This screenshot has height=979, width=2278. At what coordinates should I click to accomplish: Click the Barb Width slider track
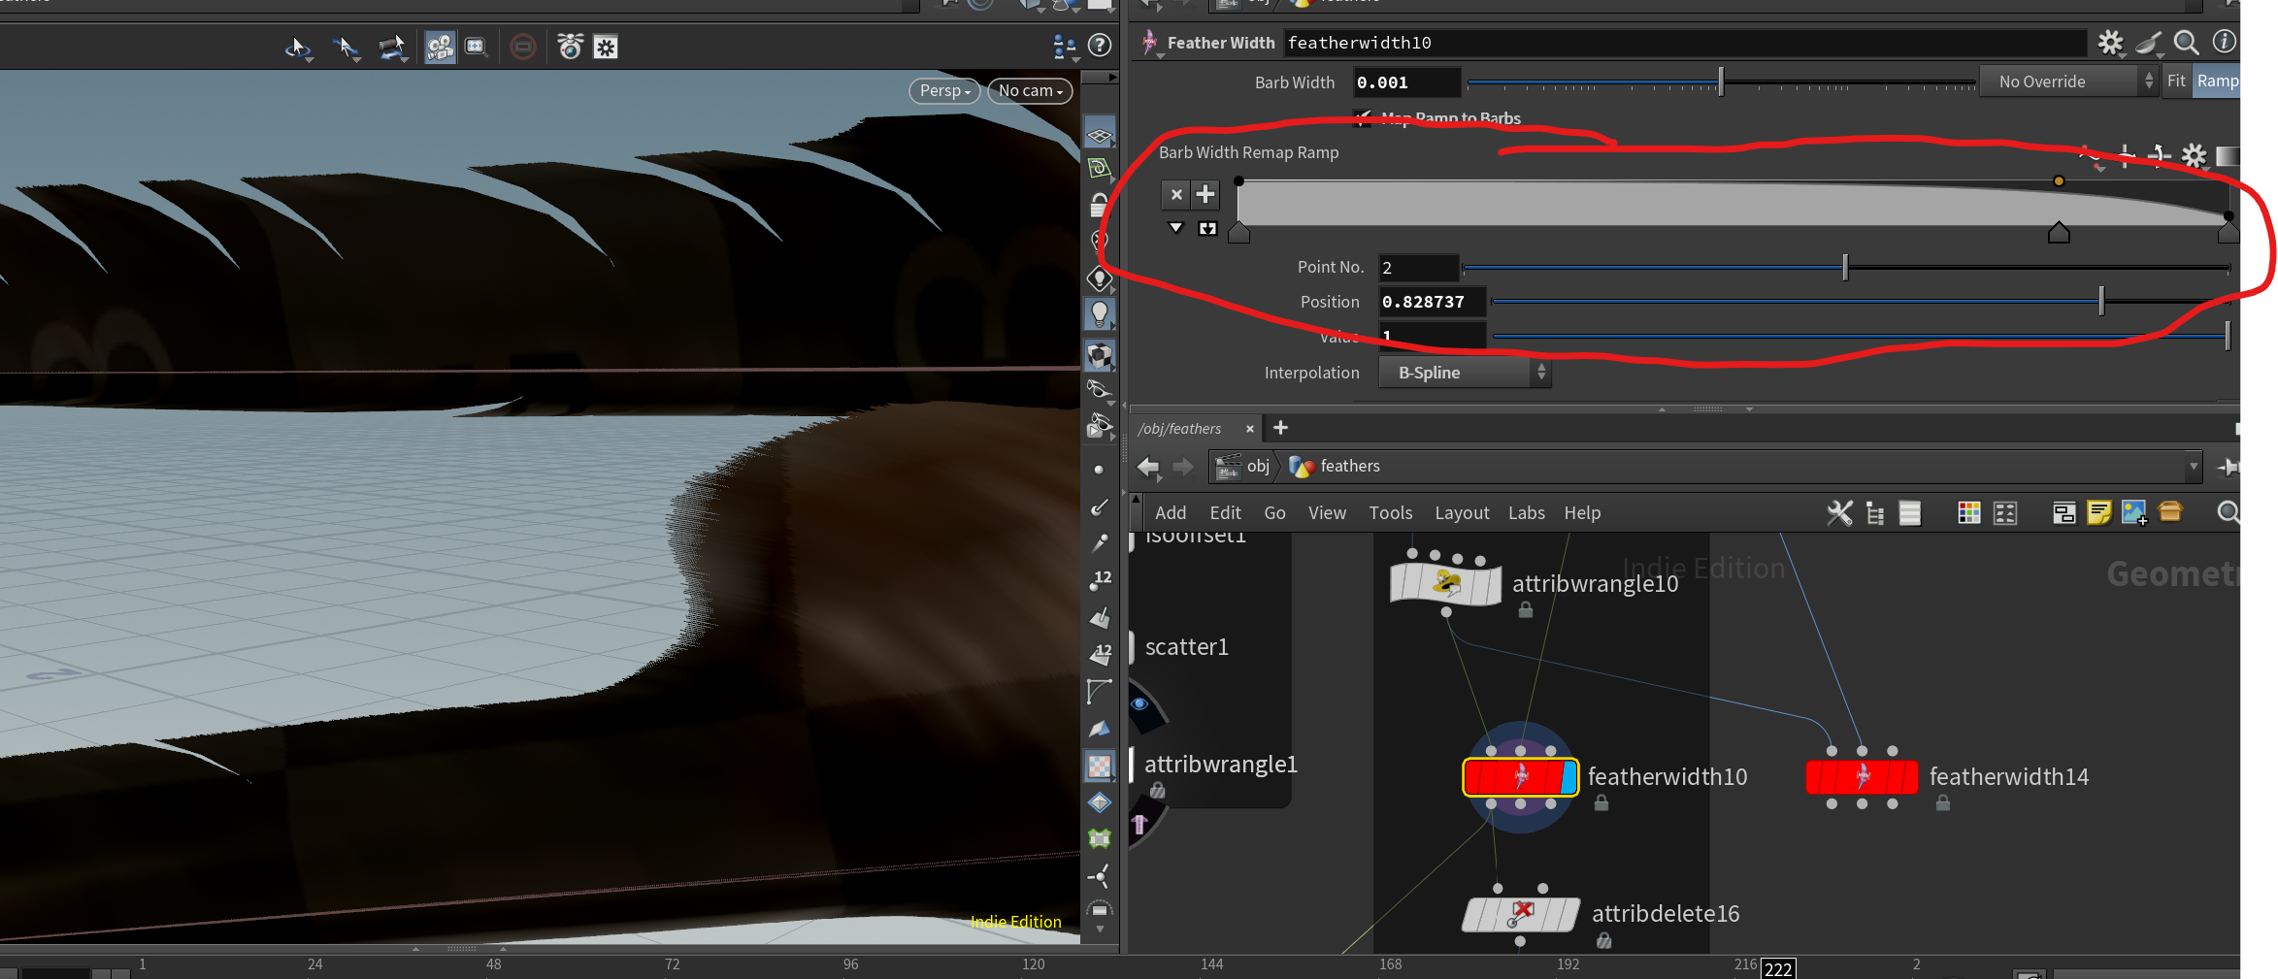pos(1720,82)
